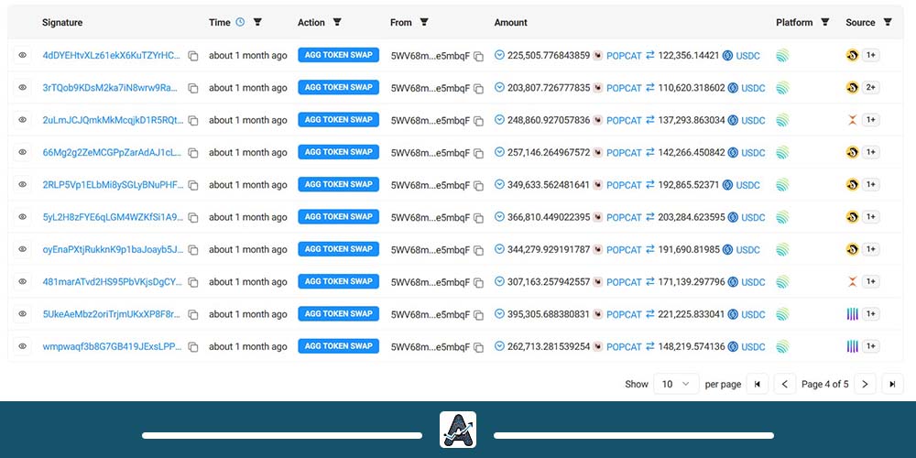This screenshot has height=458, width=916.
Task: Filter the Source column
Action: [x=888, y=22]
